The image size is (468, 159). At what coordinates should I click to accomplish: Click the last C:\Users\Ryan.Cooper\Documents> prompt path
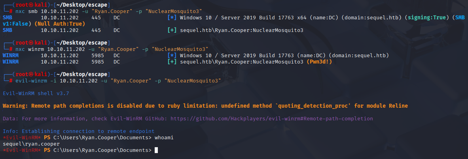(x=102, y=150)
